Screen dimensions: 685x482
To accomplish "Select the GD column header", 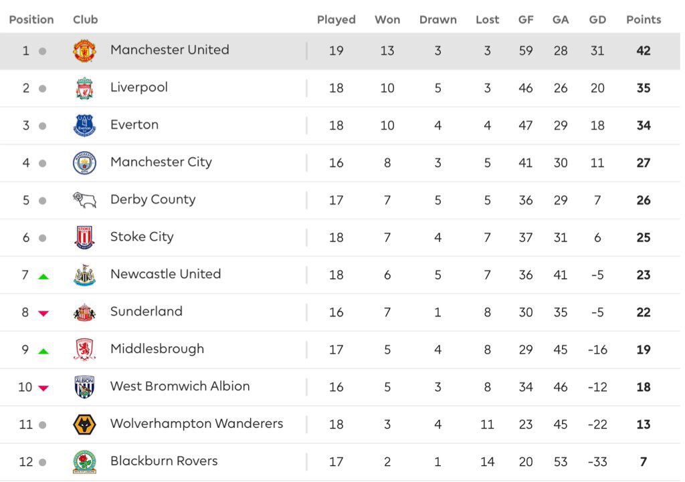I will (x=597, y=19).
